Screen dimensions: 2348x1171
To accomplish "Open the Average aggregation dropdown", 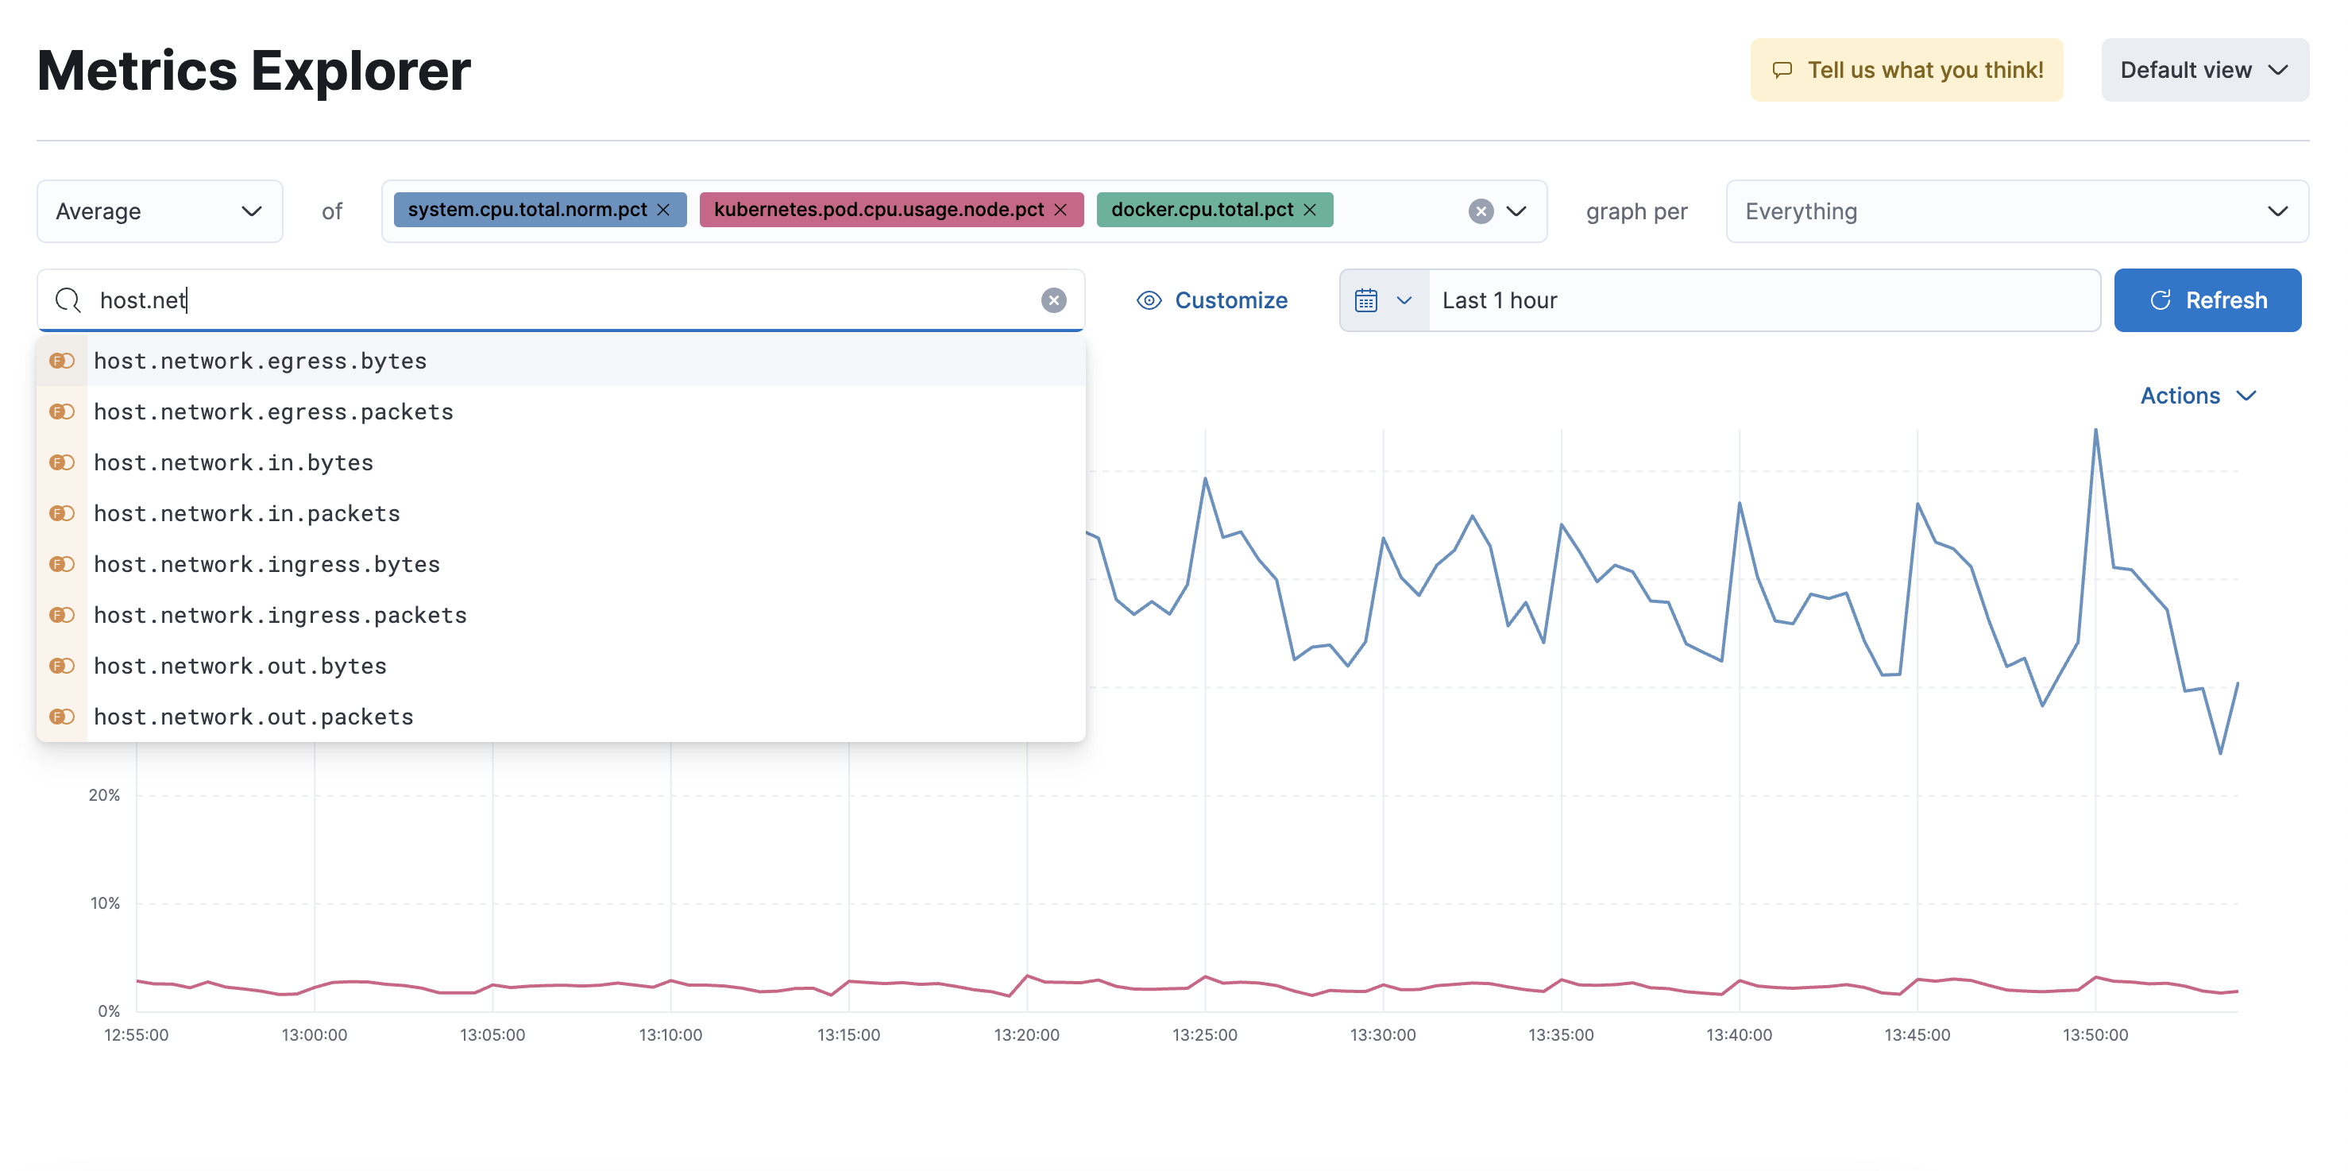I will tap(160, 211).
